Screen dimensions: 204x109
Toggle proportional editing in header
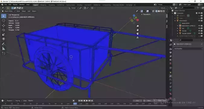tap(92, 8)
